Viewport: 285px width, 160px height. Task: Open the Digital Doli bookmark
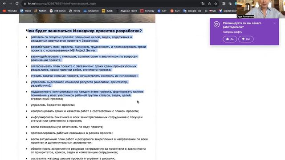pos(228,11)
